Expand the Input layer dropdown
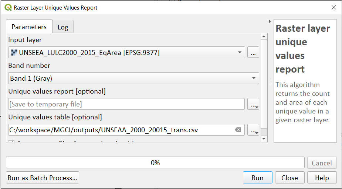342x189 pixels. [x=126, y=52]
